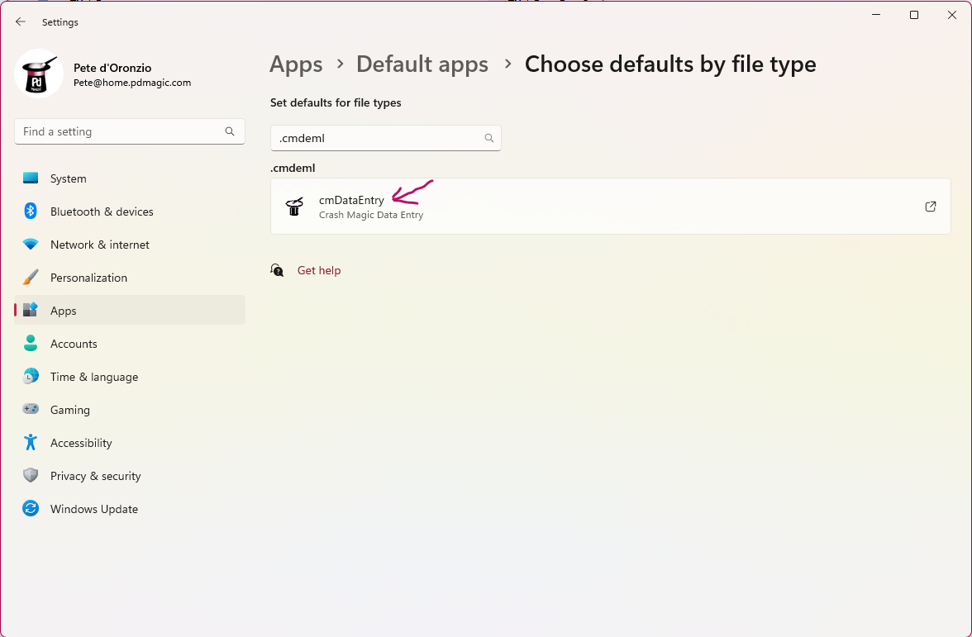Open Gaming settings
This screenshot has height=637, width=972.
point(130,410)
